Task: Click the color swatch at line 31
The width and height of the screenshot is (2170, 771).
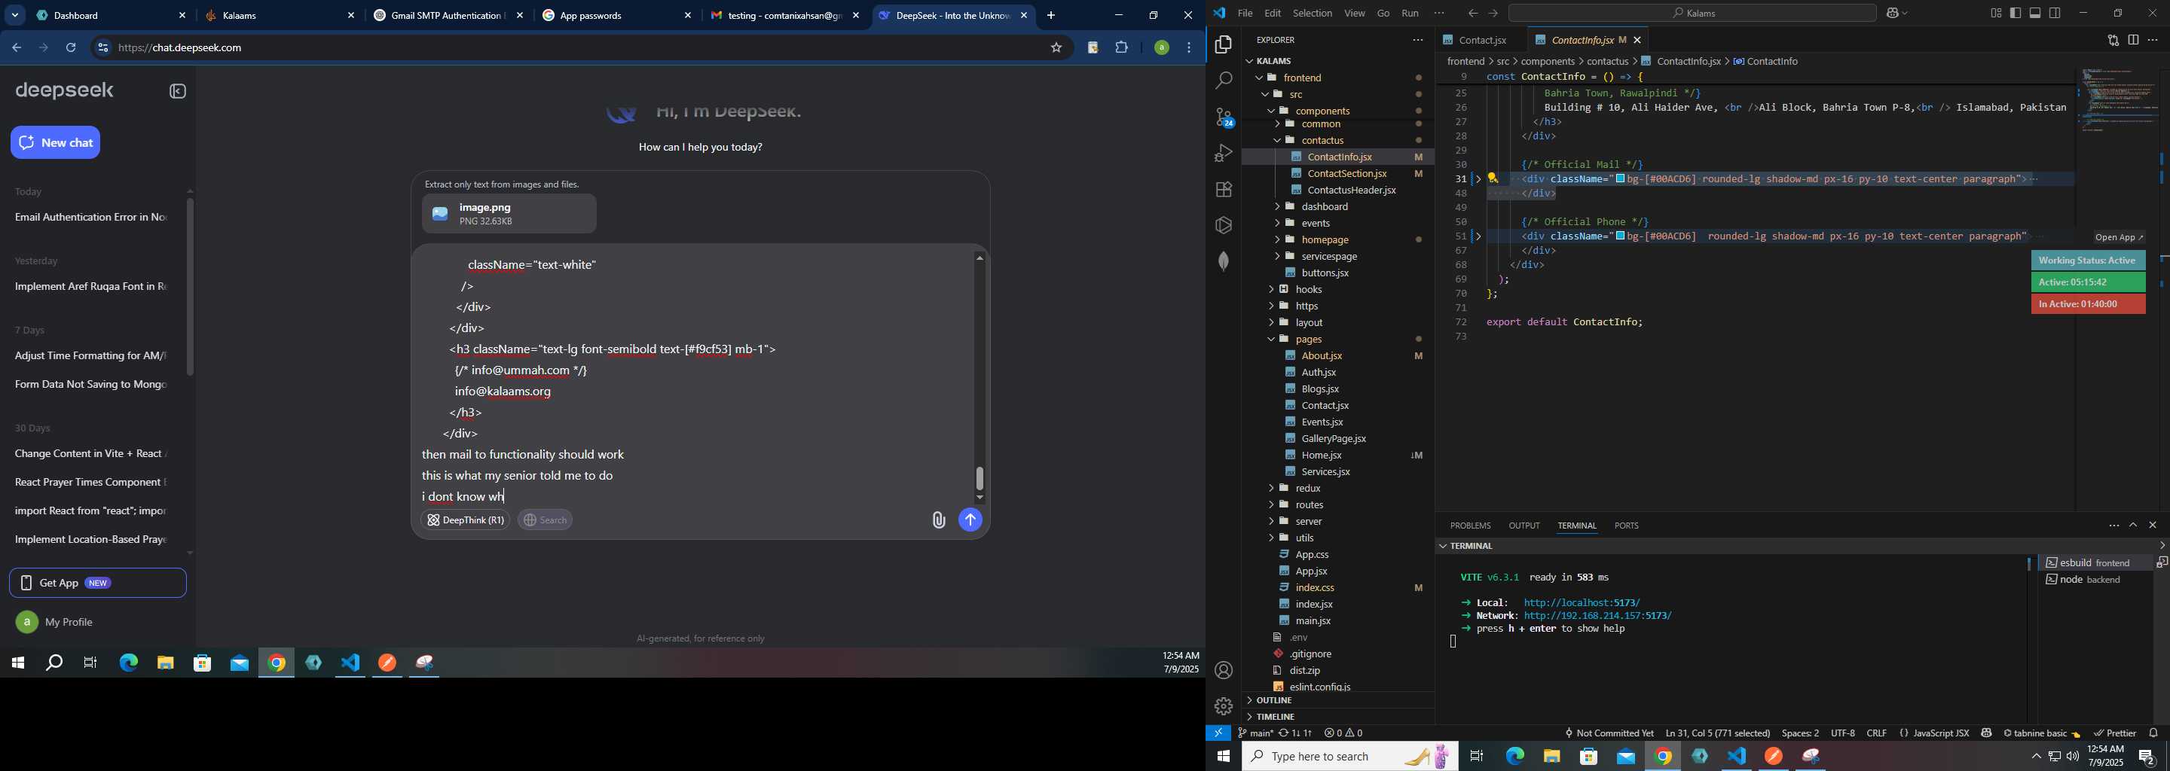Action: pyautogui.click(x=1620, y=179)
